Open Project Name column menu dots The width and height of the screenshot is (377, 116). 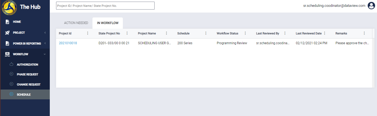click(x=166, y=33)
